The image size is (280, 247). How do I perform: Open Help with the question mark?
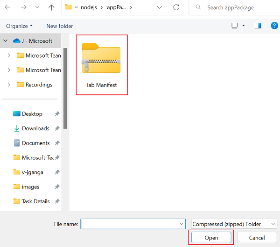pos(274,26)
